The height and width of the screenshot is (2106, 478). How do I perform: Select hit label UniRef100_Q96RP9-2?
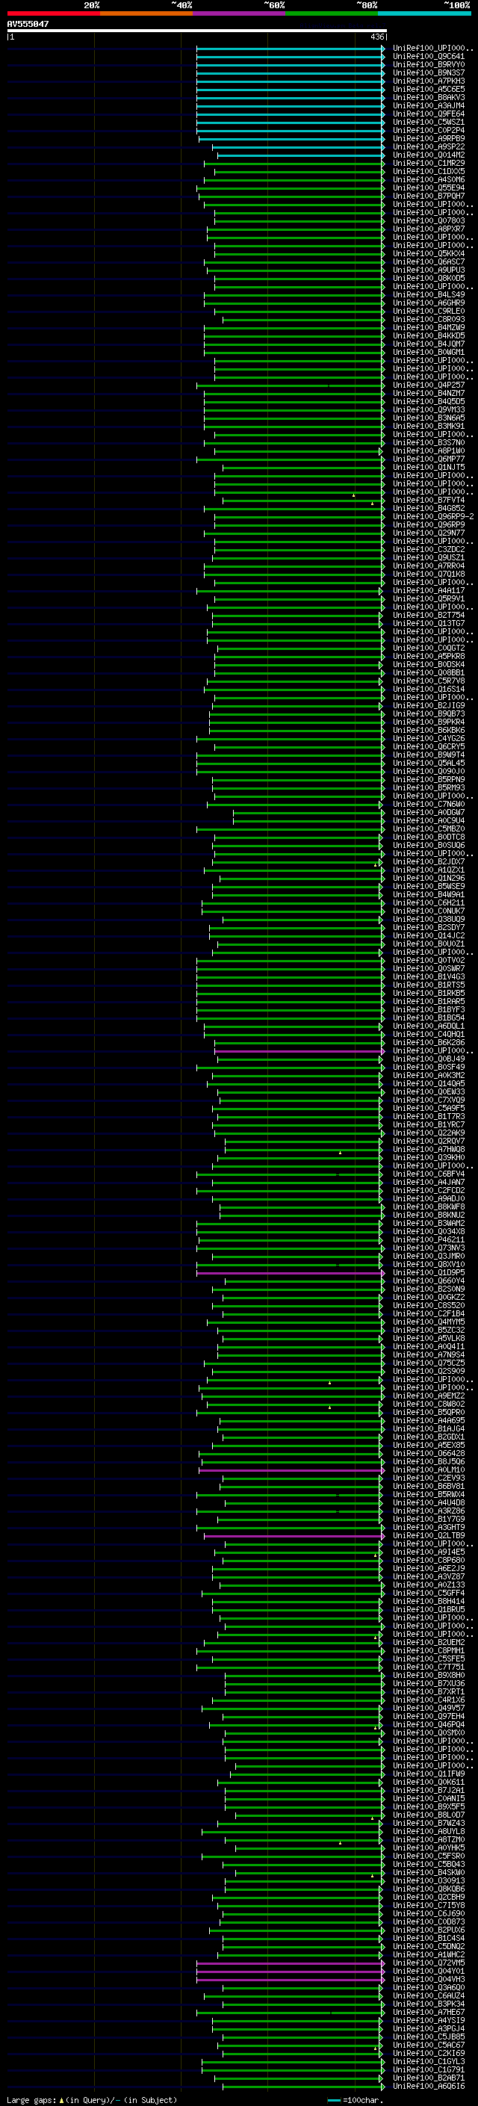click(x=433, y=517)
